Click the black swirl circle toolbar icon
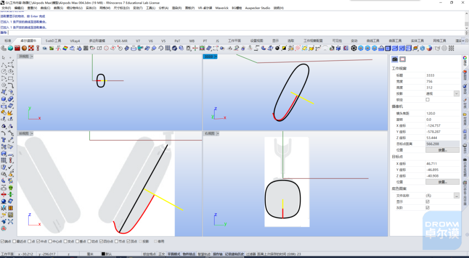The image size is (469, 258). [x=354, y=48]
